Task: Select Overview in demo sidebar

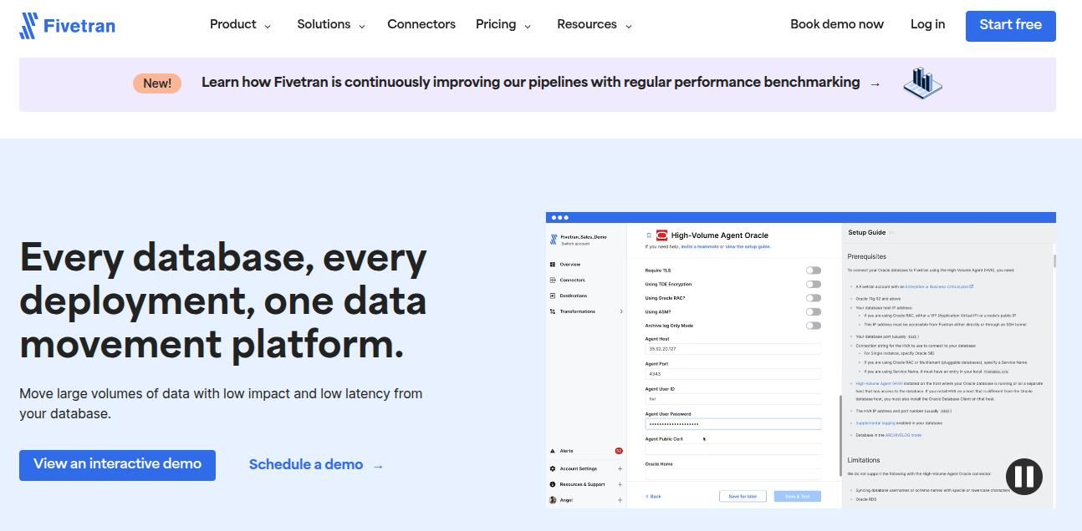Action: click(x=570, y=265)
